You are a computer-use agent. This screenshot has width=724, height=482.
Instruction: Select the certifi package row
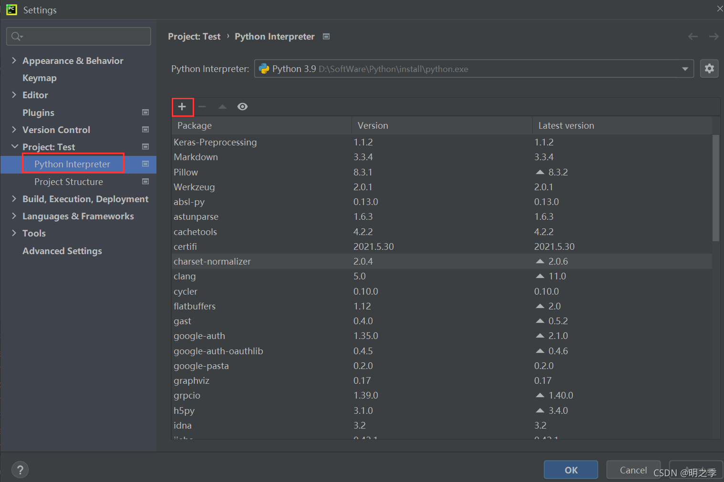(442, 246)
